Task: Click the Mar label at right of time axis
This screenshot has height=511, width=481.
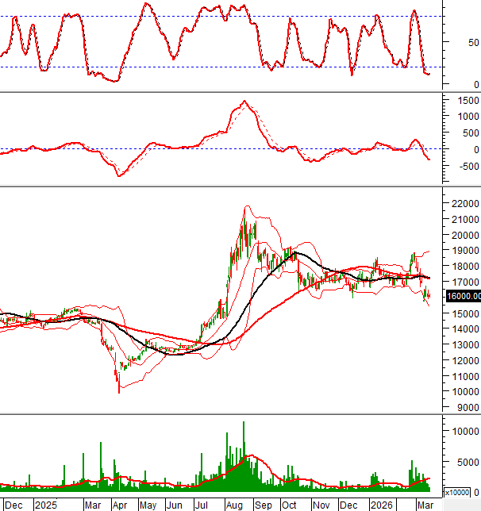Action: [425, 505]
